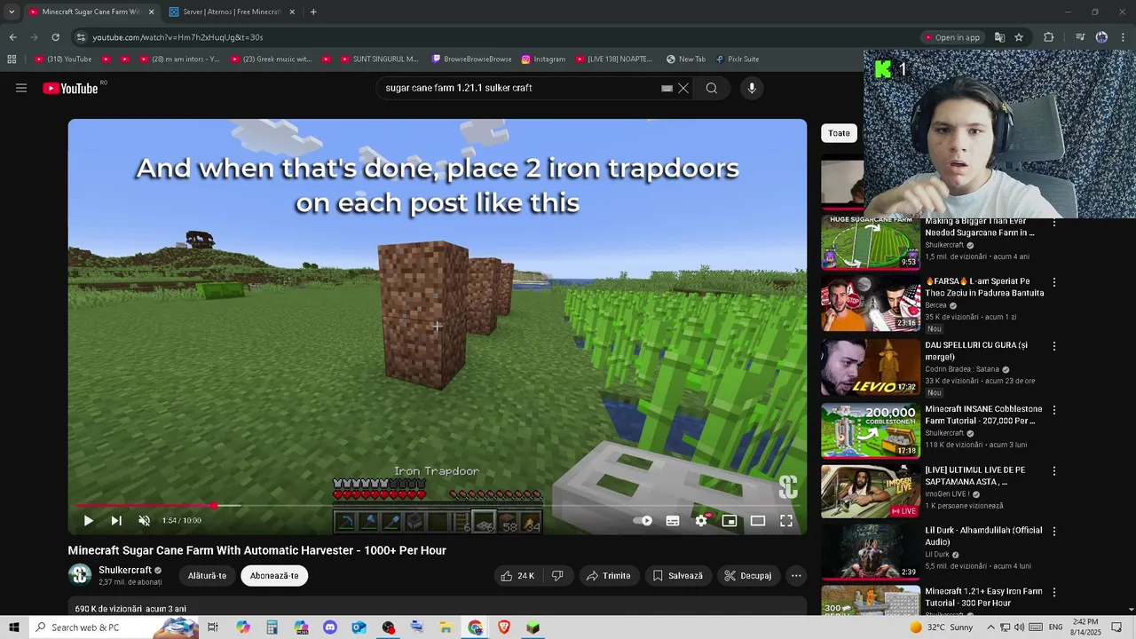Dislike the video
This screenshot has height=639, width=1136.
(557, 576)
